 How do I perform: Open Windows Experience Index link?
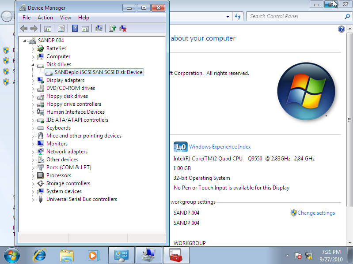pyautogui.click(x=220, y=147)
